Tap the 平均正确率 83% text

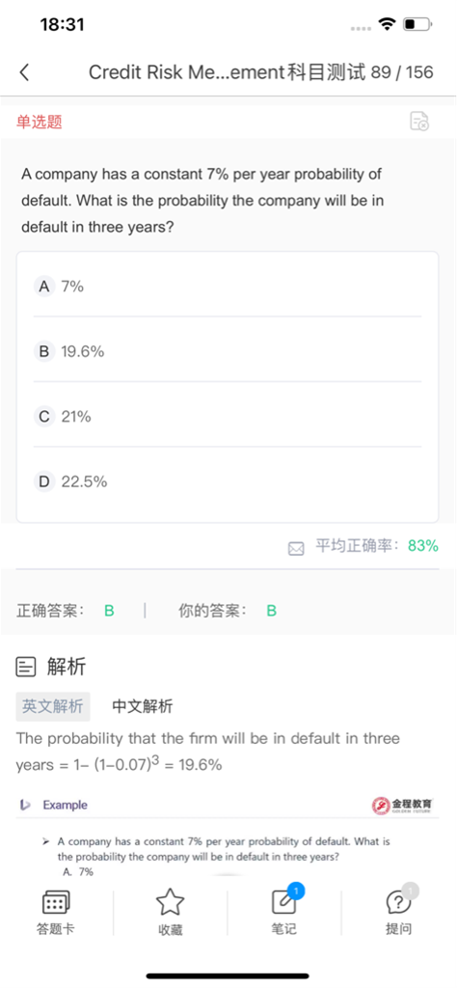pos(376,546)
